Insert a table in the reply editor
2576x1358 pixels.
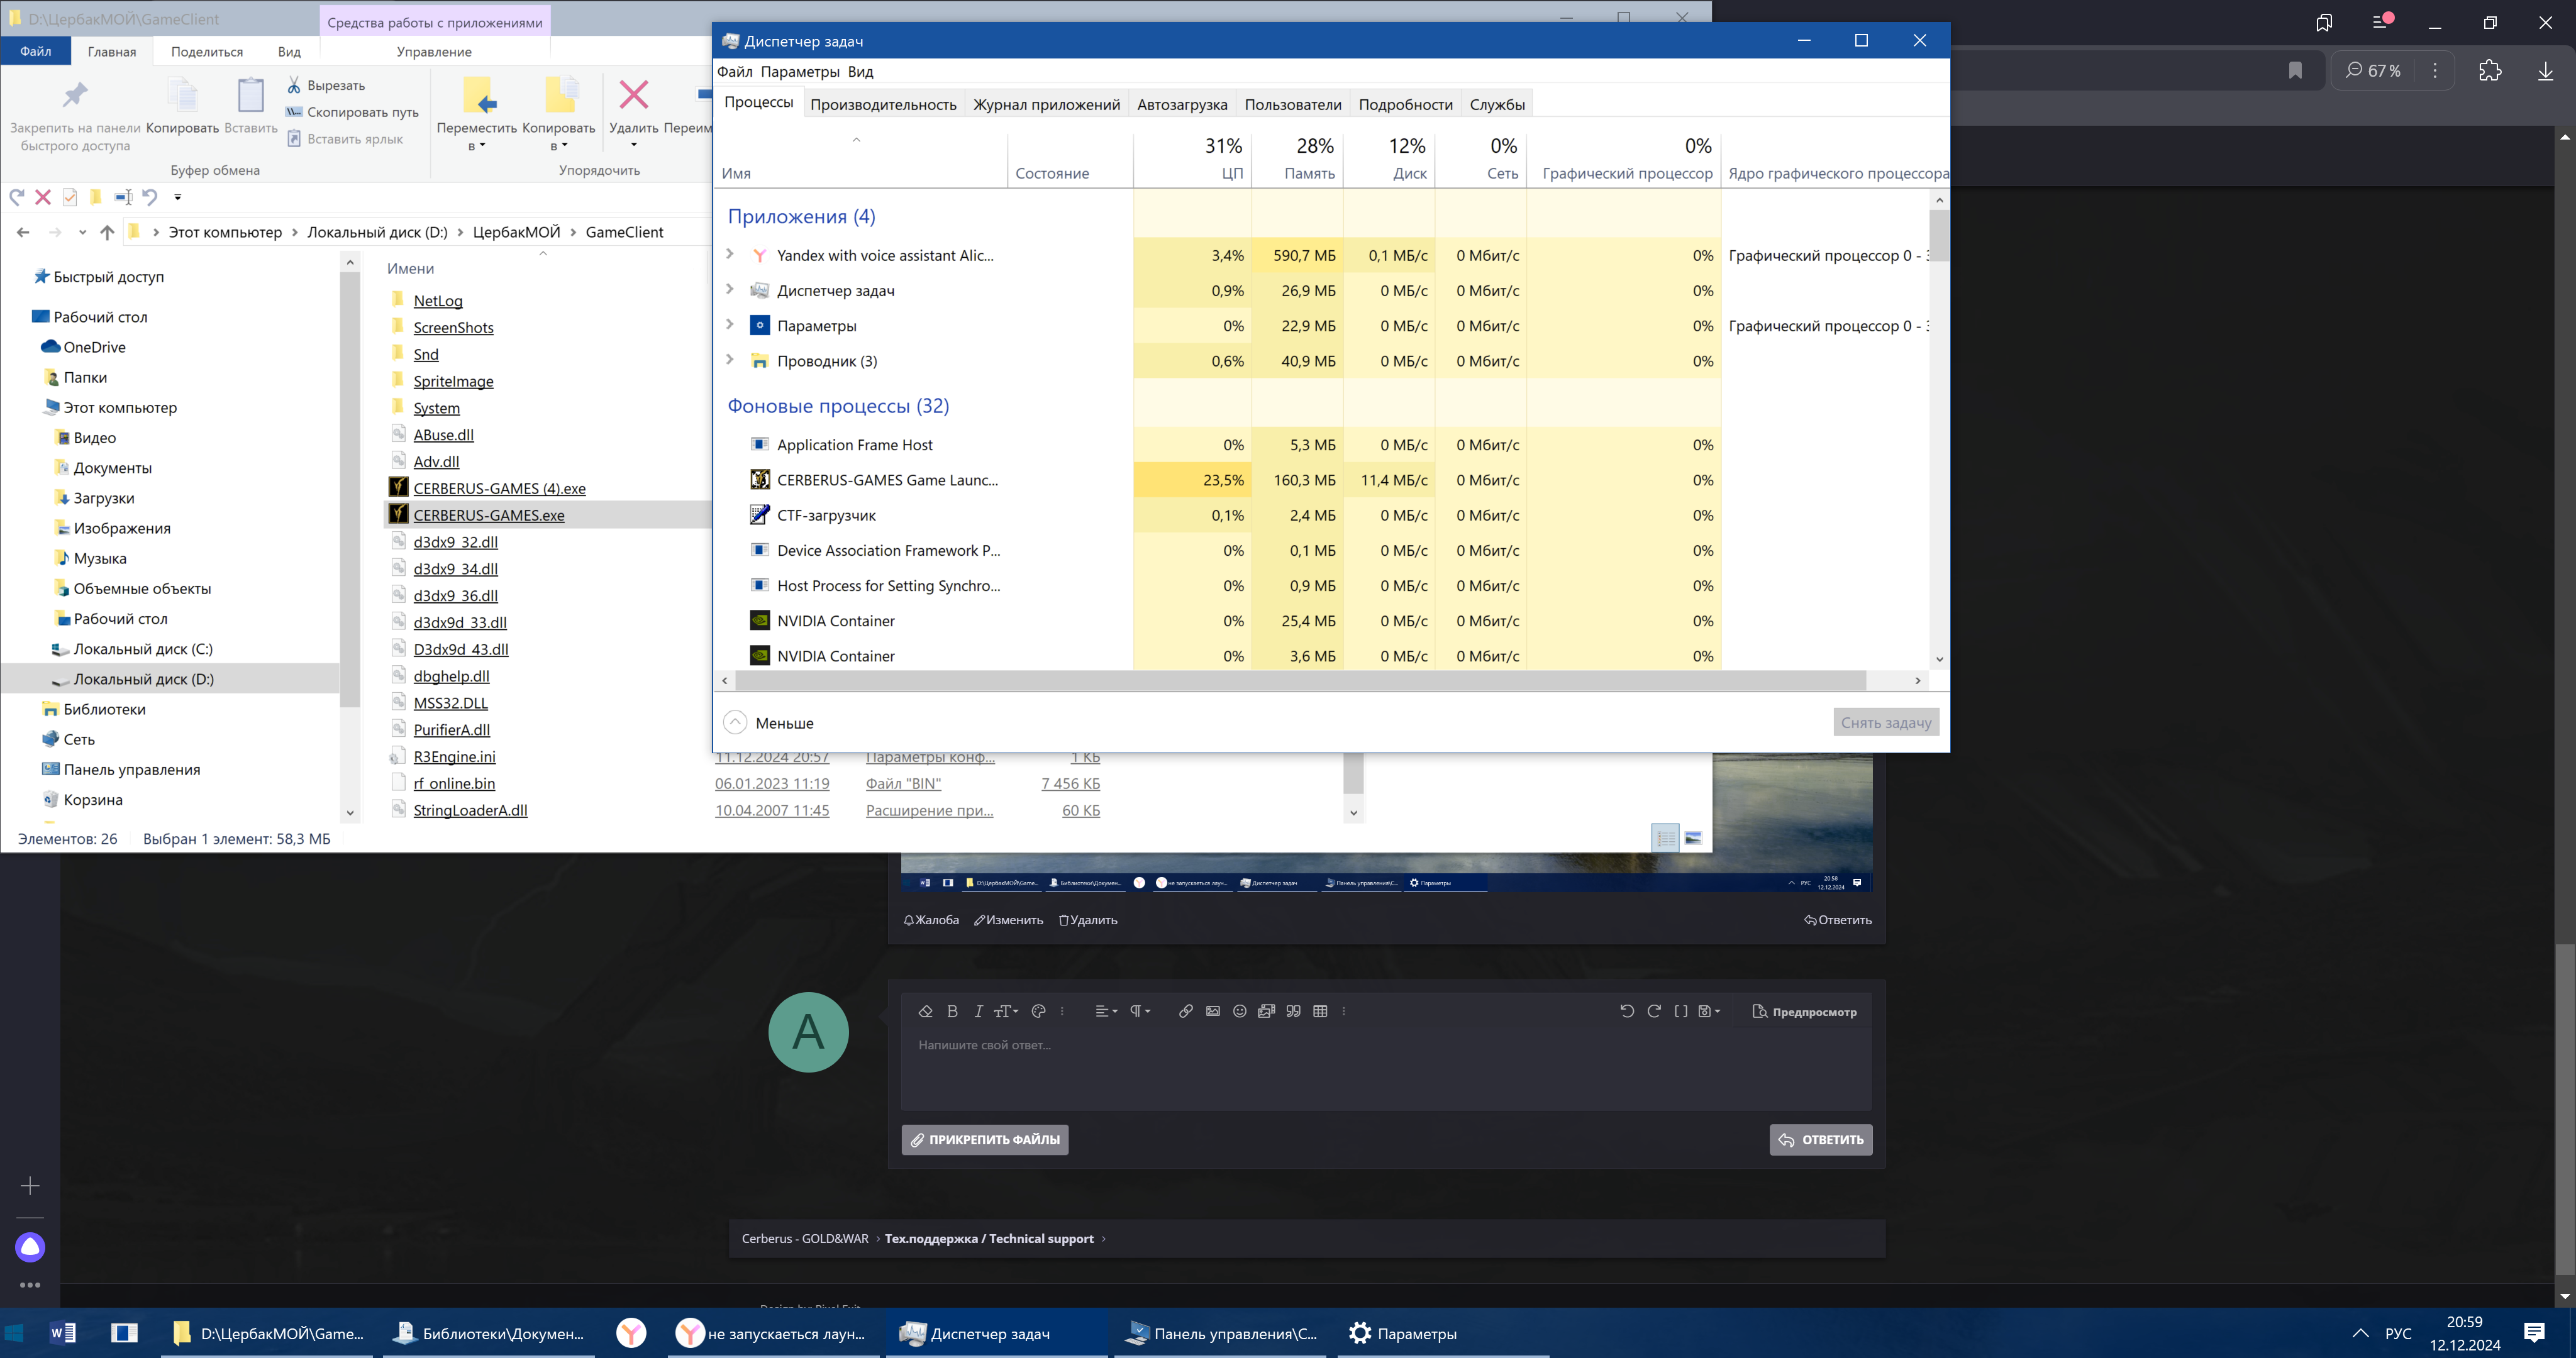point(1320,1011)
